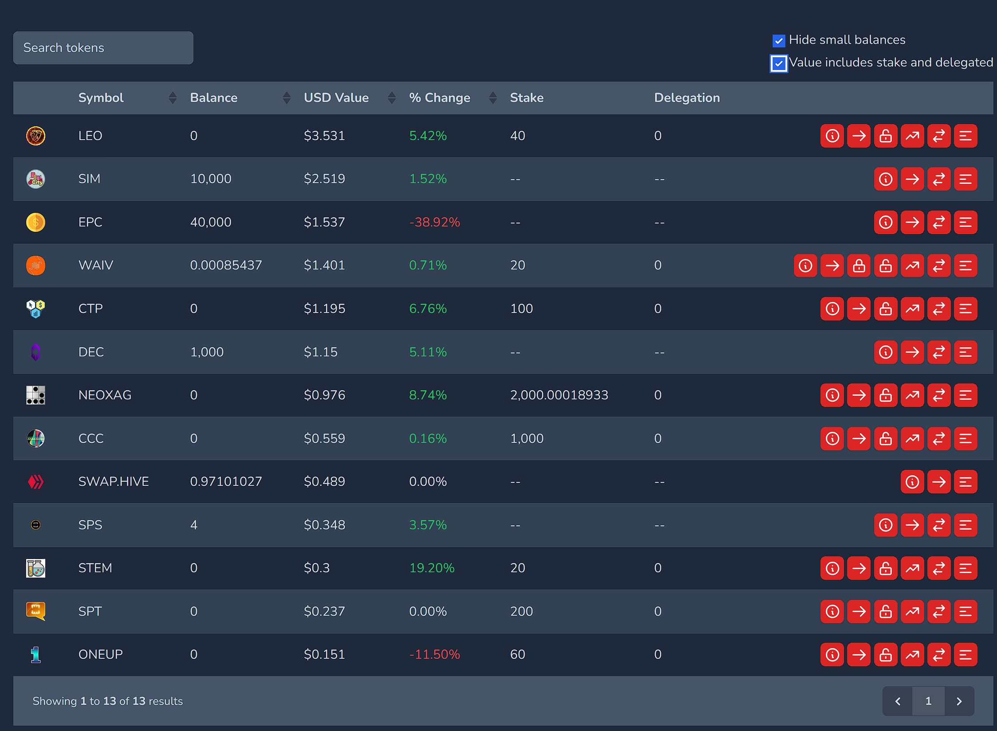Click the open padlock icon for NEOXAG
This screenshot has height=731, width=997.
(x=886, y=395)
